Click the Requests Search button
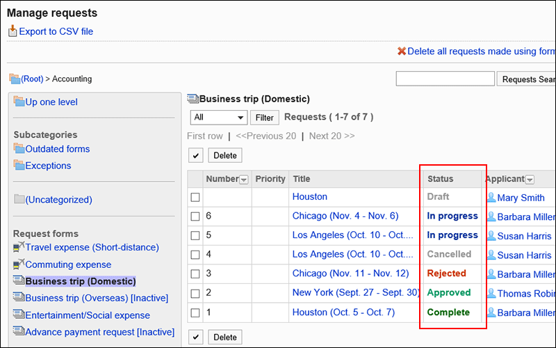 [x=526, y=79]
